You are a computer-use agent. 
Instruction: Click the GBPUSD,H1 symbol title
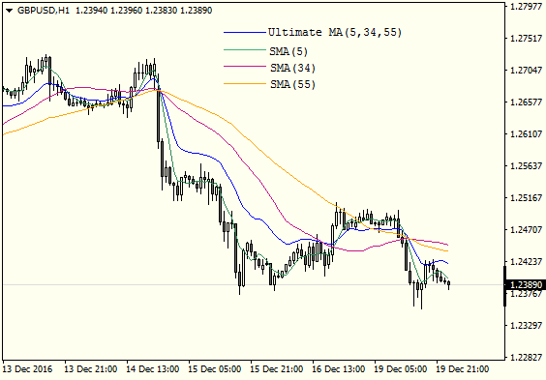[44, 11]
